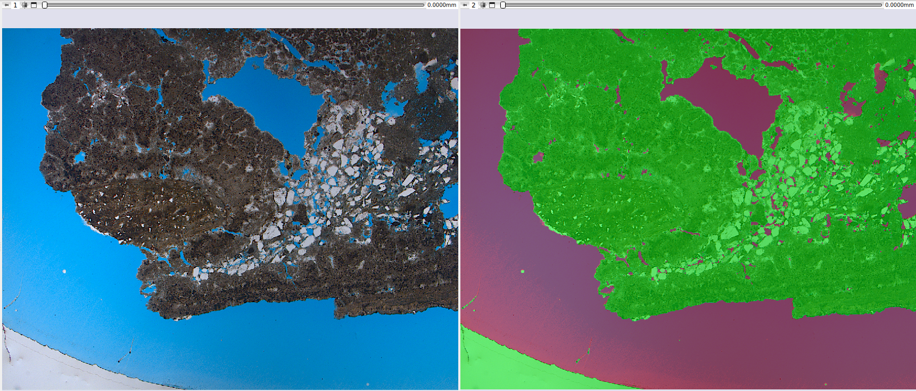The height and width of the screenshot is (391, 916).
Task: Click the crosshair link icon in view 2
Action: coord(483,5)
